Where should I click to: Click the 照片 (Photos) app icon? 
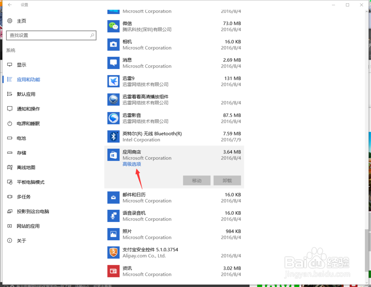(x=113, y=234)
